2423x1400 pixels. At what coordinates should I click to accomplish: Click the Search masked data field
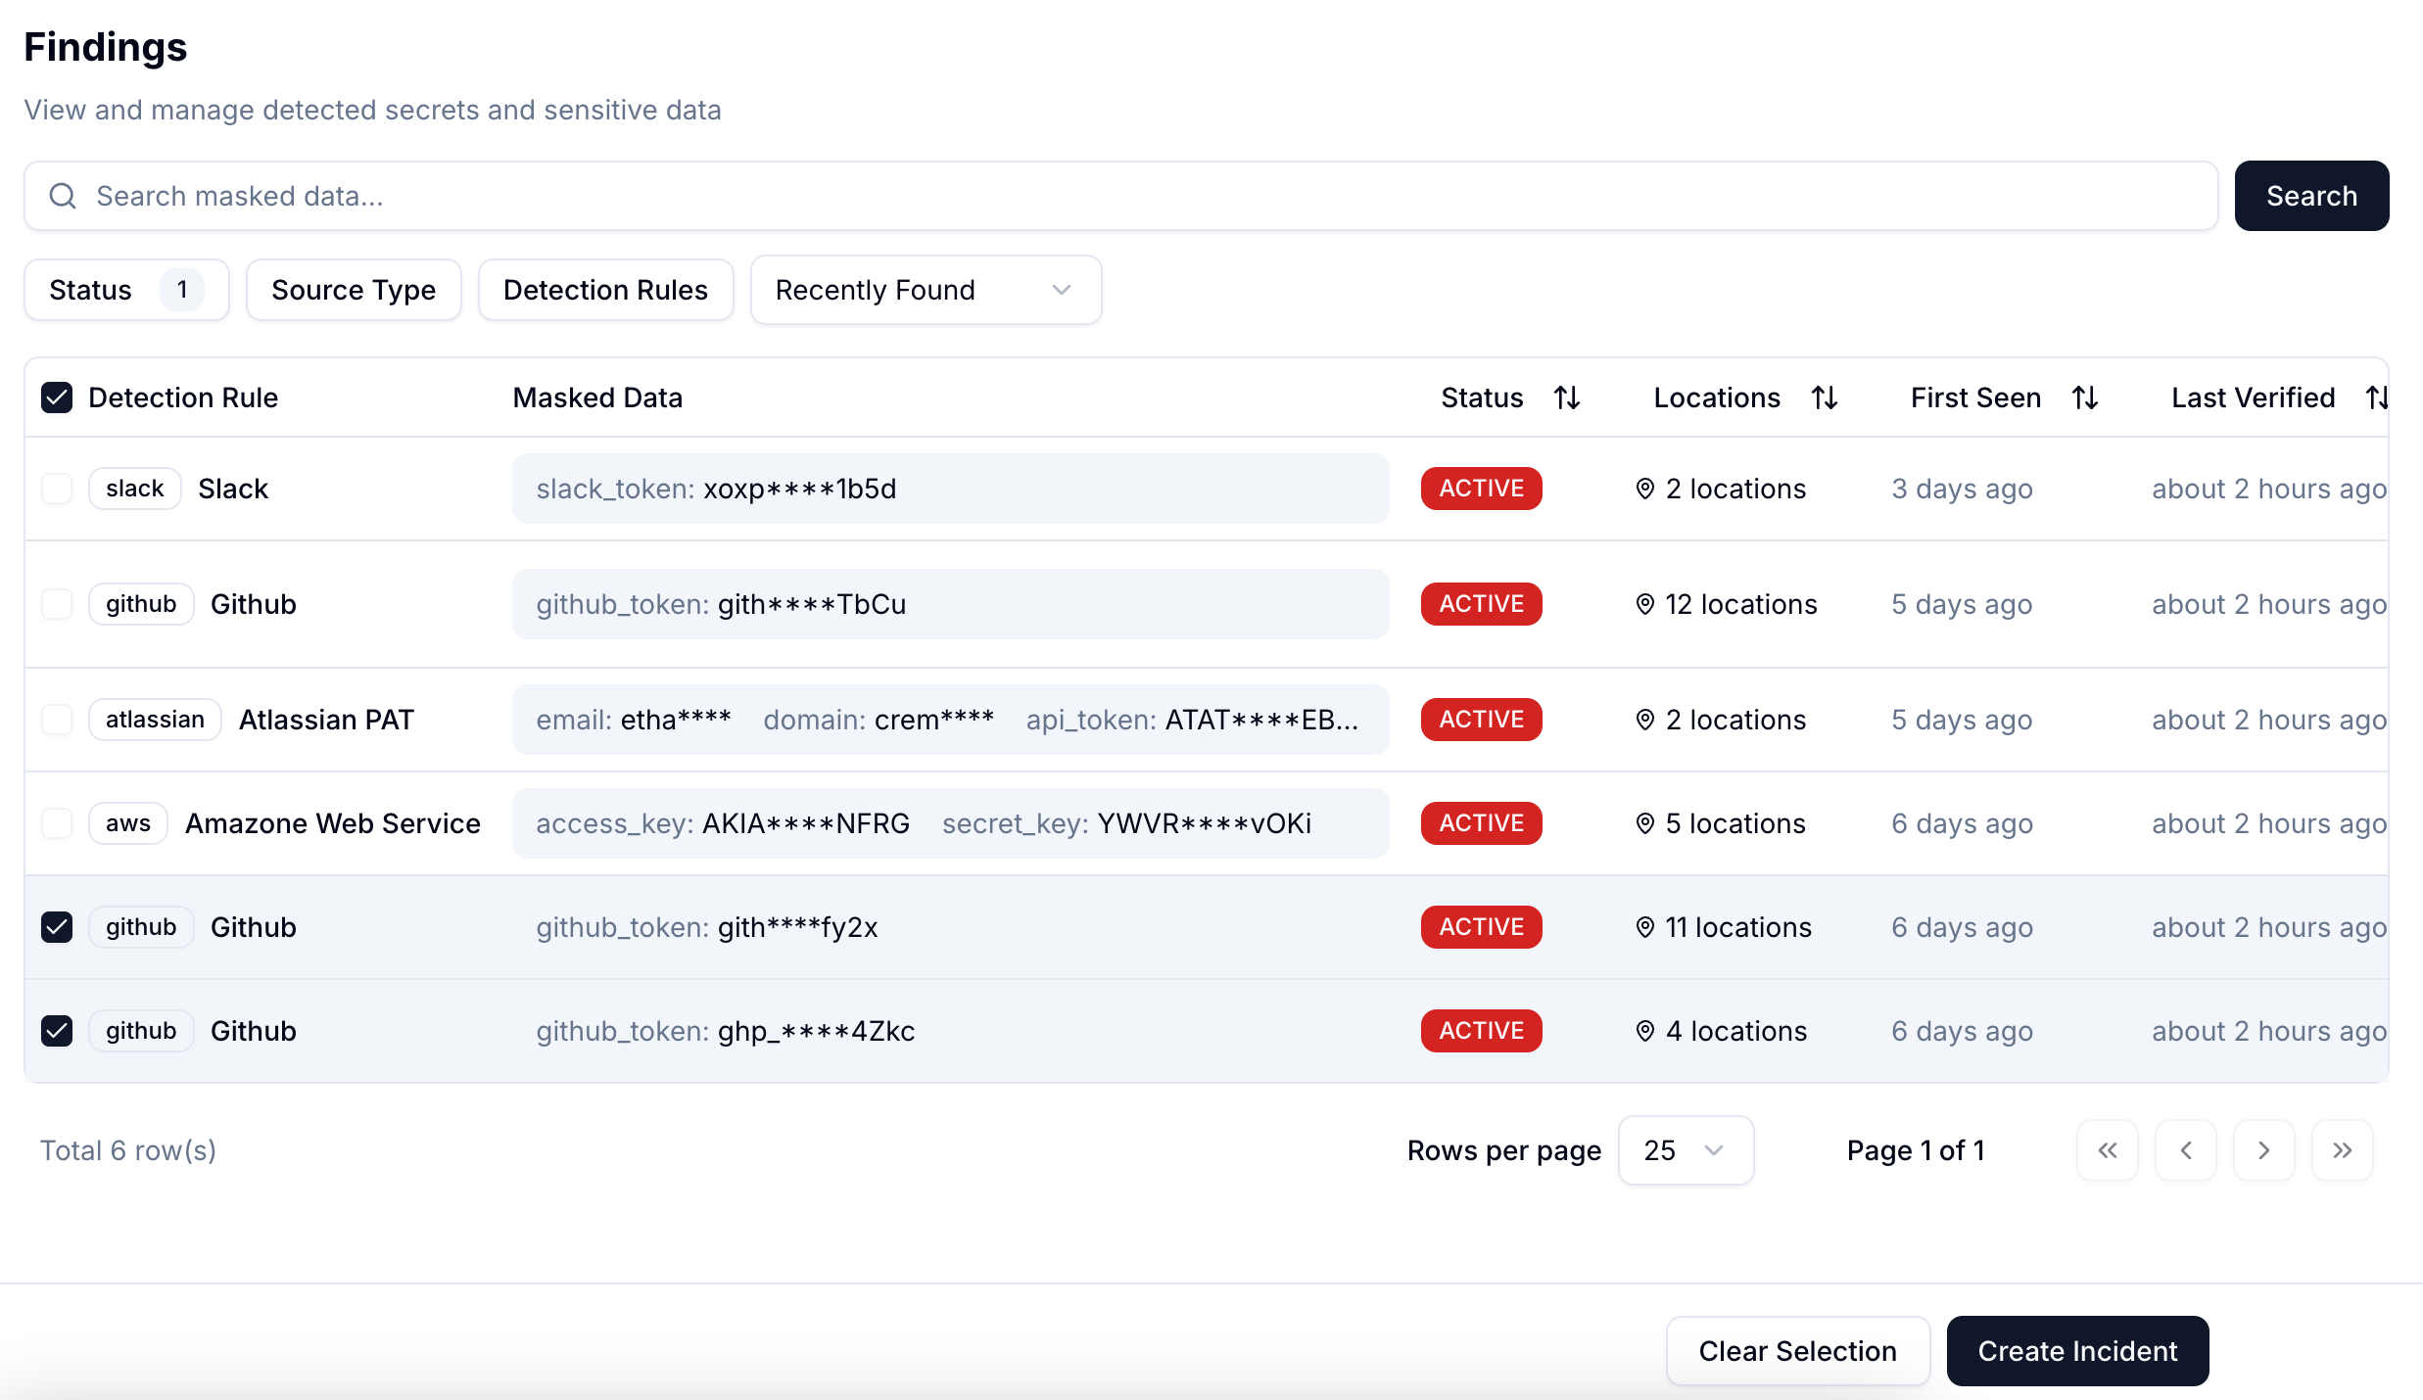point(1120,196)
